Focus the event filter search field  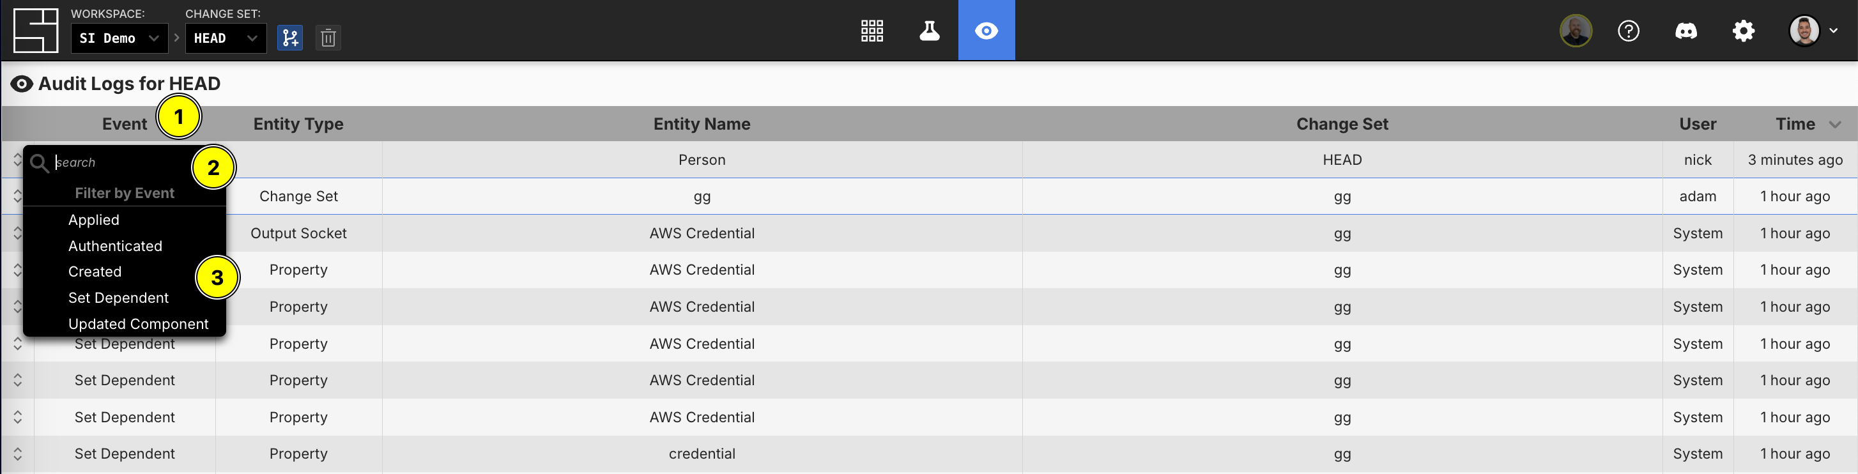(119, 162)
